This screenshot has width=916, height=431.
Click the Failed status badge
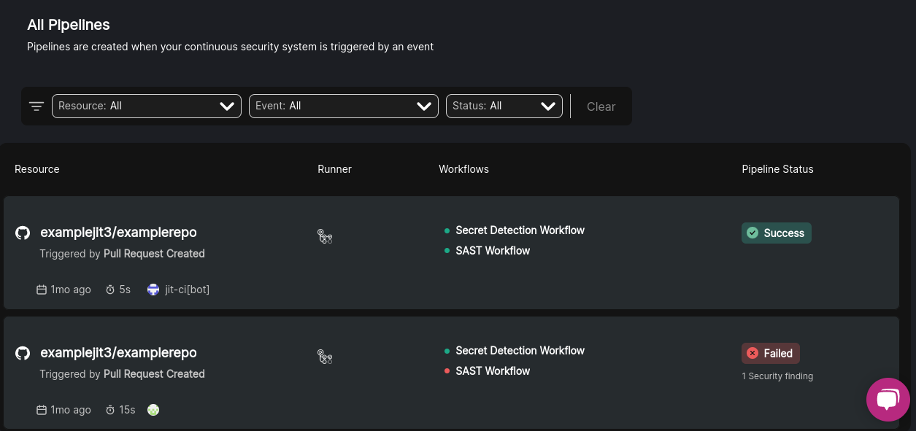pos(771,354)
